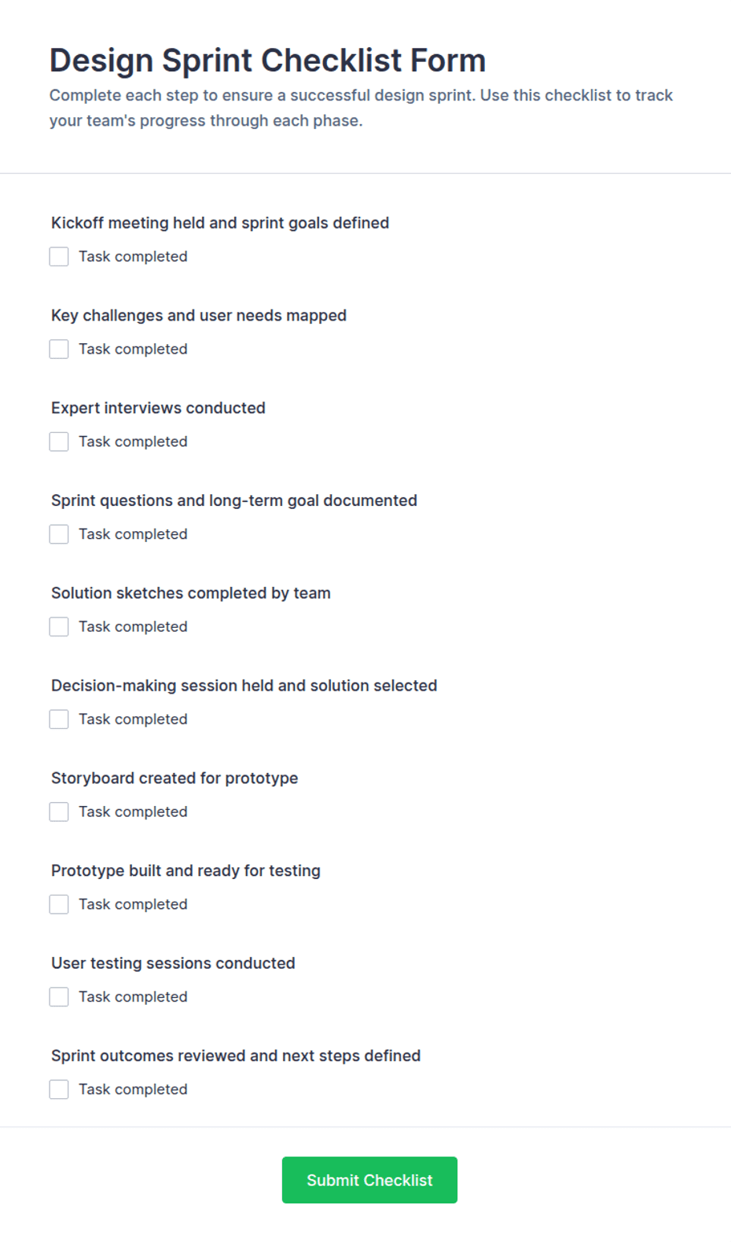Mark Storyboard created for prototype as done
Viewport: 731px width, 1242px height.
point(59,812)
